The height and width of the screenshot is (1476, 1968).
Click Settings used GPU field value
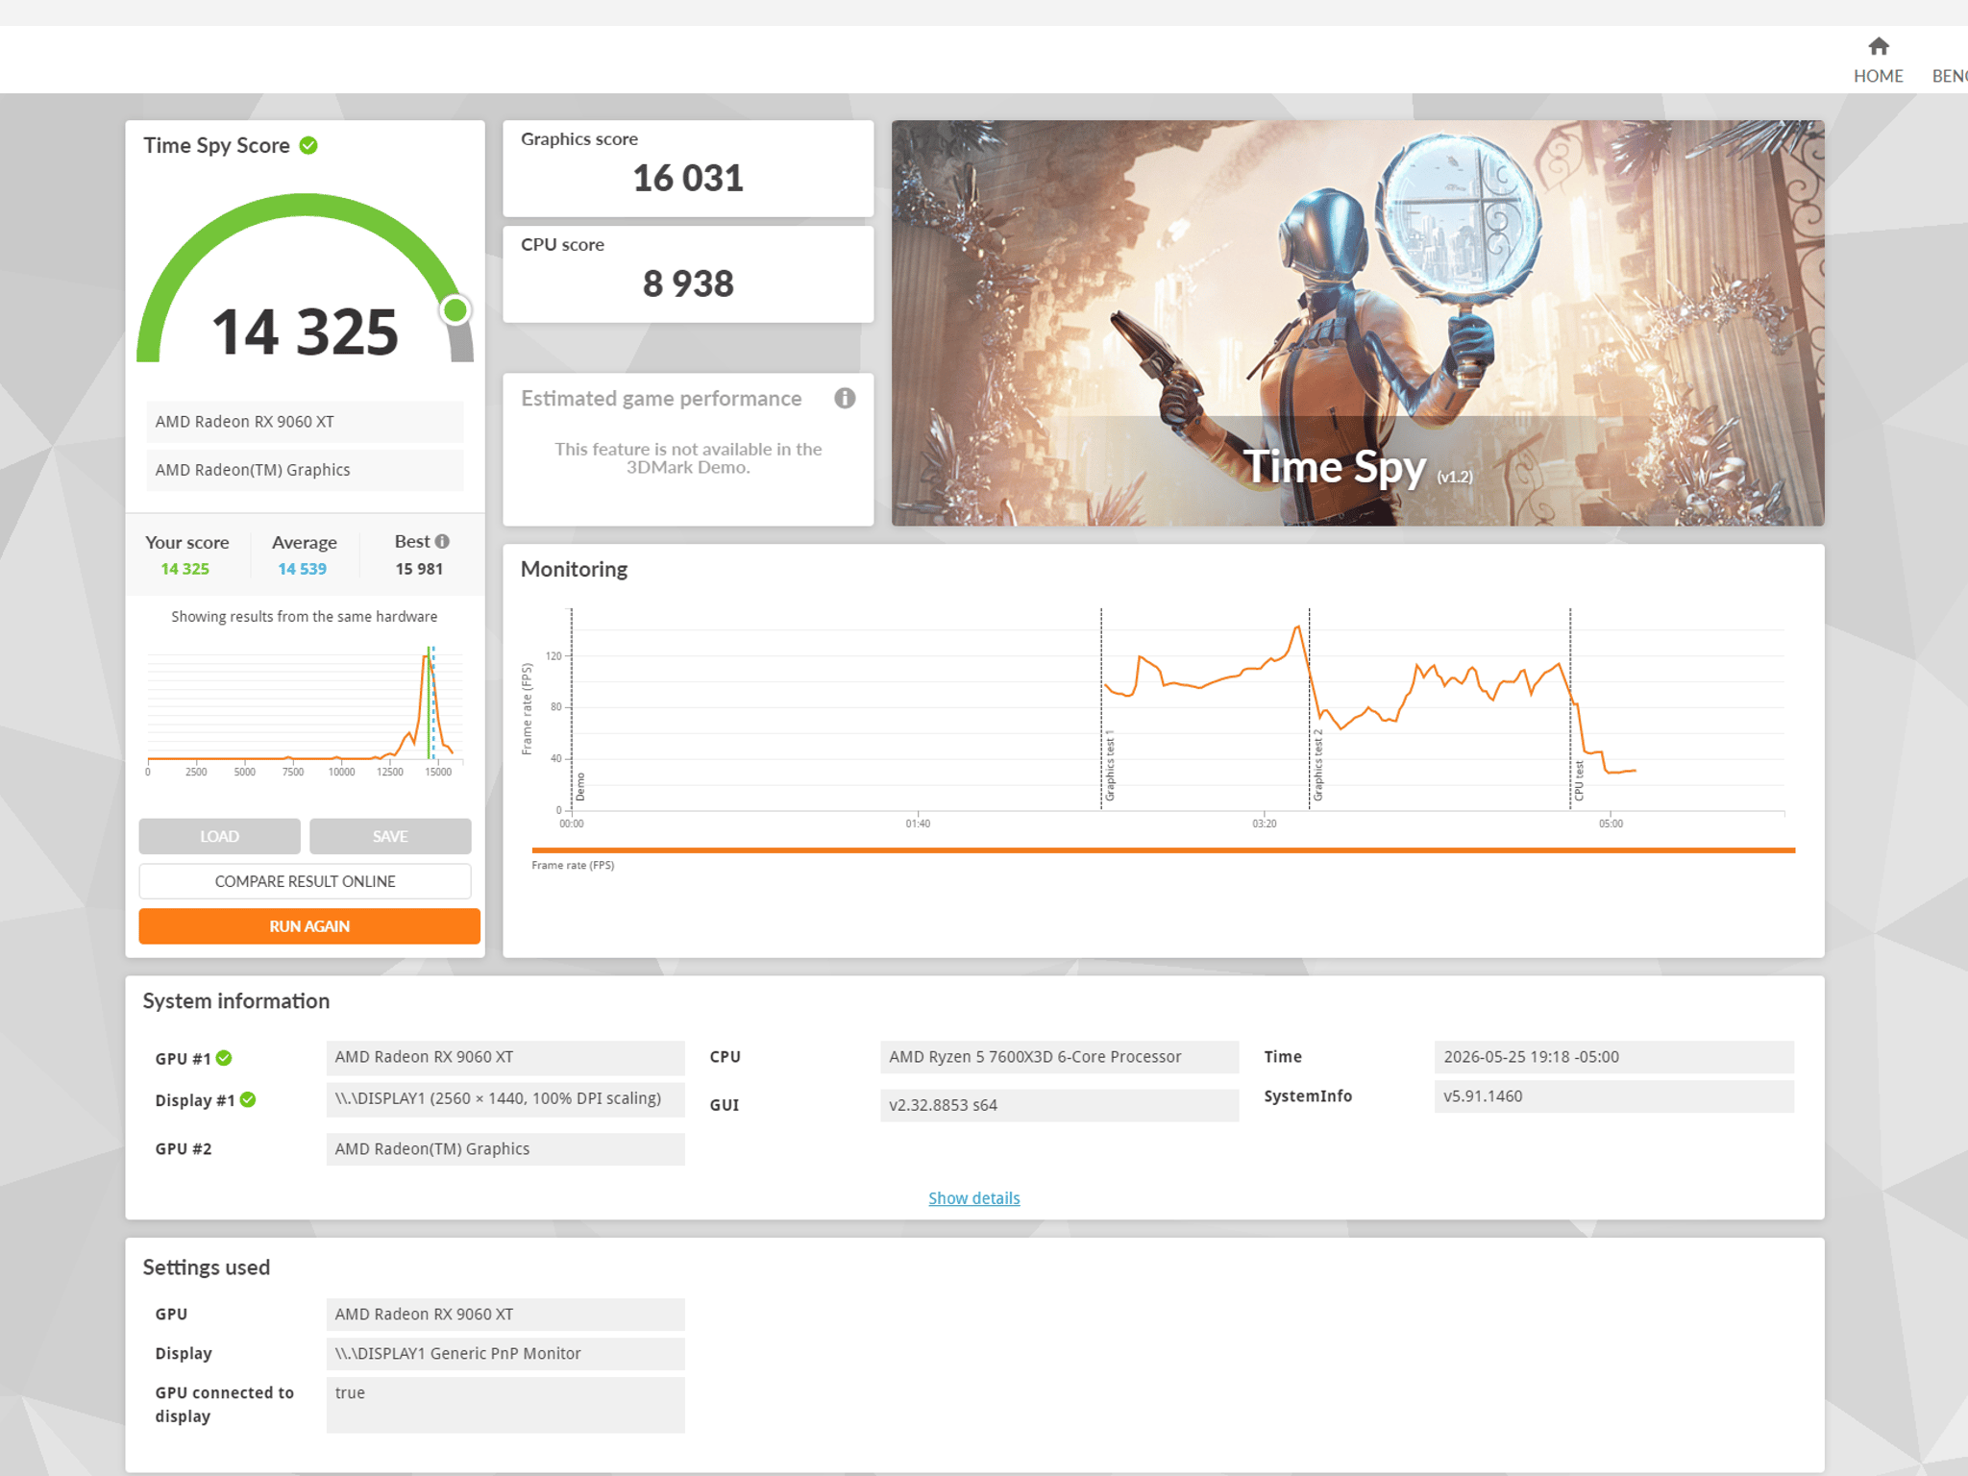coord(505,1315)
